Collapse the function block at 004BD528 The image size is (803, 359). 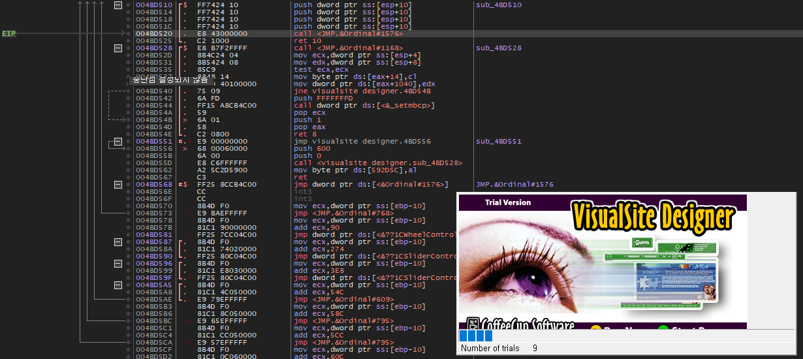[x=118, y=48]
